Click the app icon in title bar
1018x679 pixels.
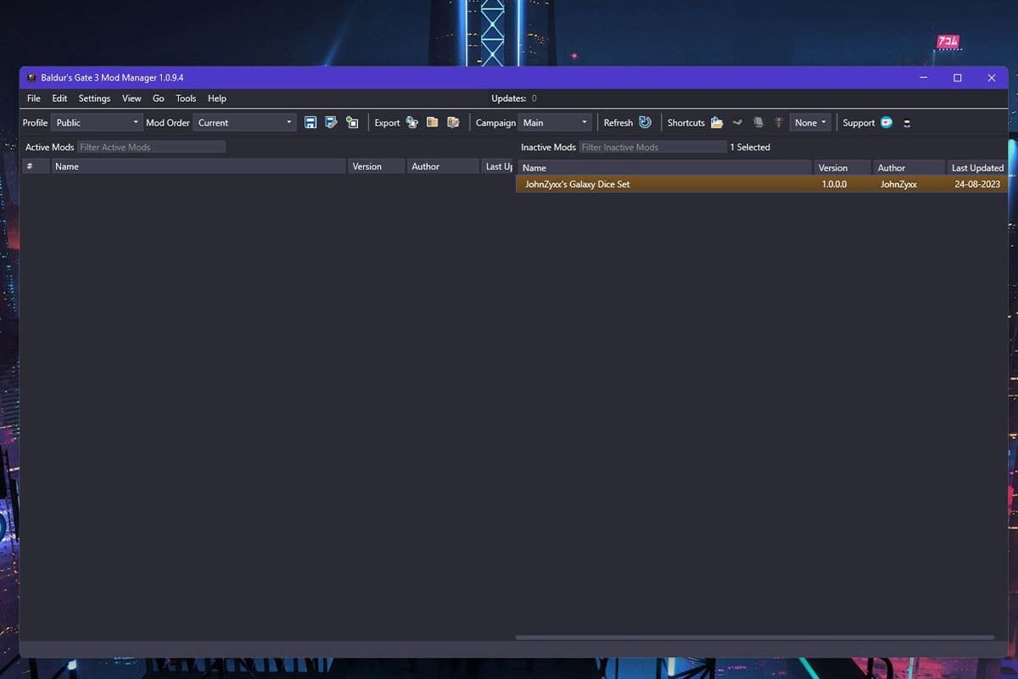[x=31, y=77]
